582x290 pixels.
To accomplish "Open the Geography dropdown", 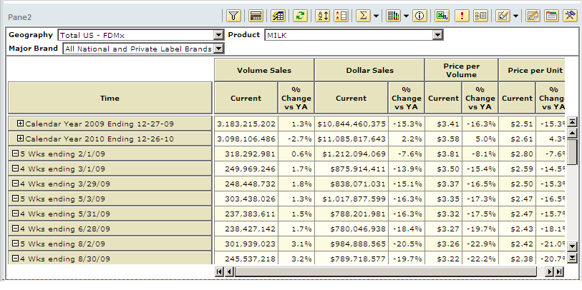I will (x=218, y=35).
